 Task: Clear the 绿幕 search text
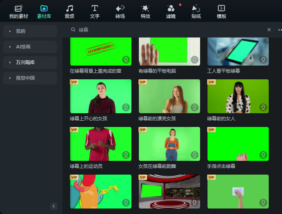click(269, 30)
